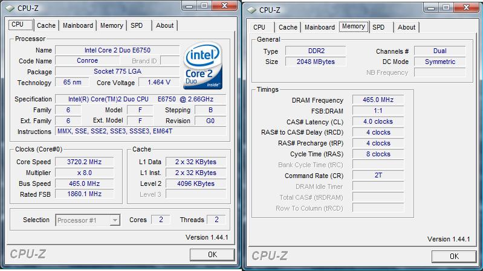
Task: Click the Instructions field 'MMX, SSE, SSE2...'
Action: click(140, 131)
